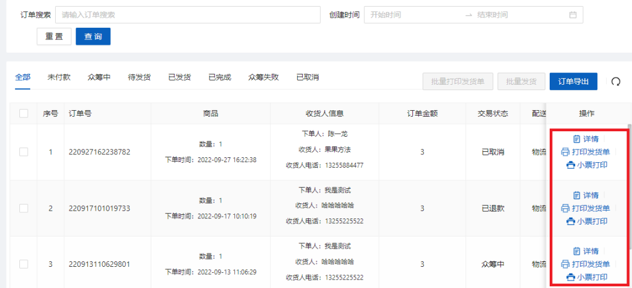This screenshot has width=632, height=288.
Task: Switch to the 众筹失败 tab
Action: [263, 77]
